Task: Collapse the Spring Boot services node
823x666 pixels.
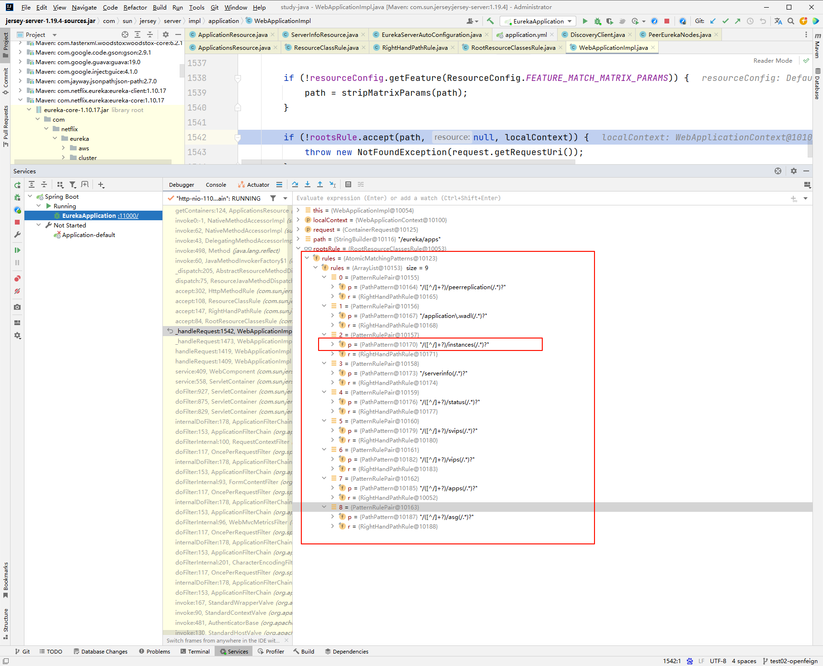Action: pyautogui.click(x=30, y=196)
